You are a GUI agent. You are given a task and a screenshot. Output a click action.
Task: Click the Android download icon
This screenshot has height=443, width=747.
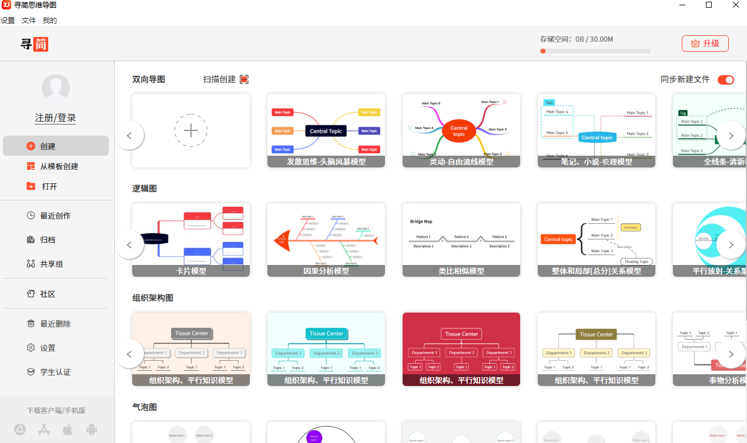click(x=92, y=429)
